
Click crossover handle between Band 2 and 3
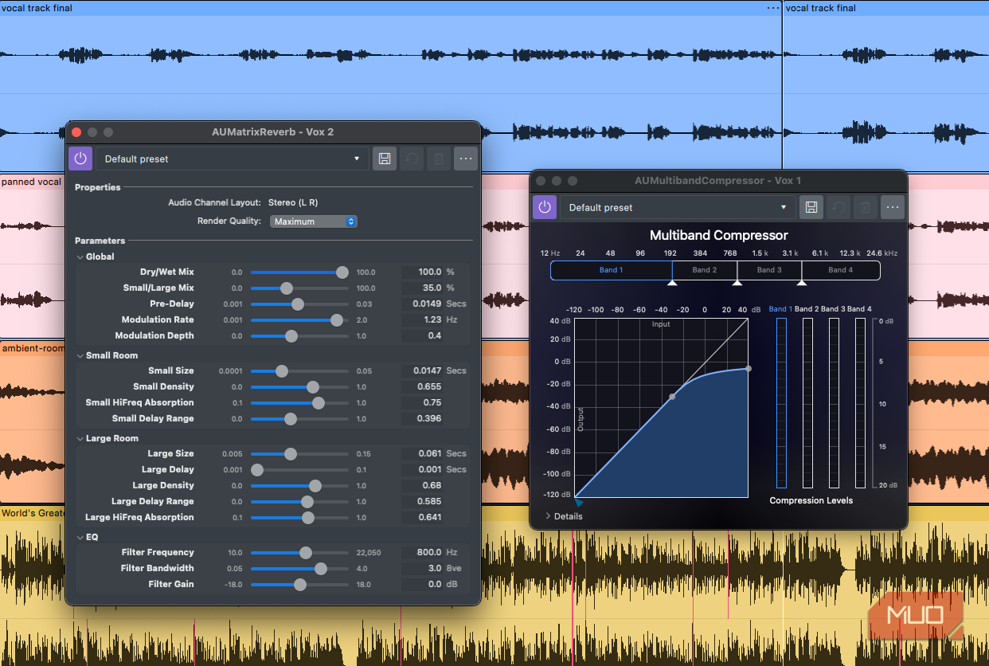(737, 282)
